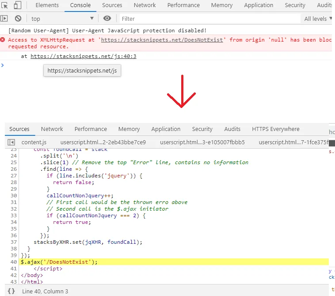The width and height of the screenshot is (335, 296).
Task: Set a breakpoint on line number 40
Action: tap(14, 262)
